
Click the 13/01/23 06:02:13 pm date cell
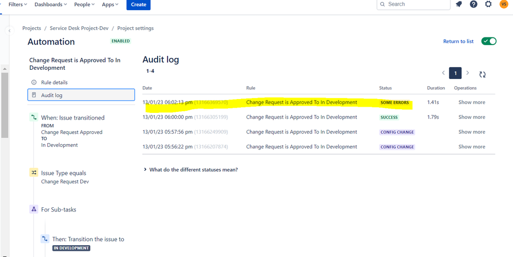[185, 103]
